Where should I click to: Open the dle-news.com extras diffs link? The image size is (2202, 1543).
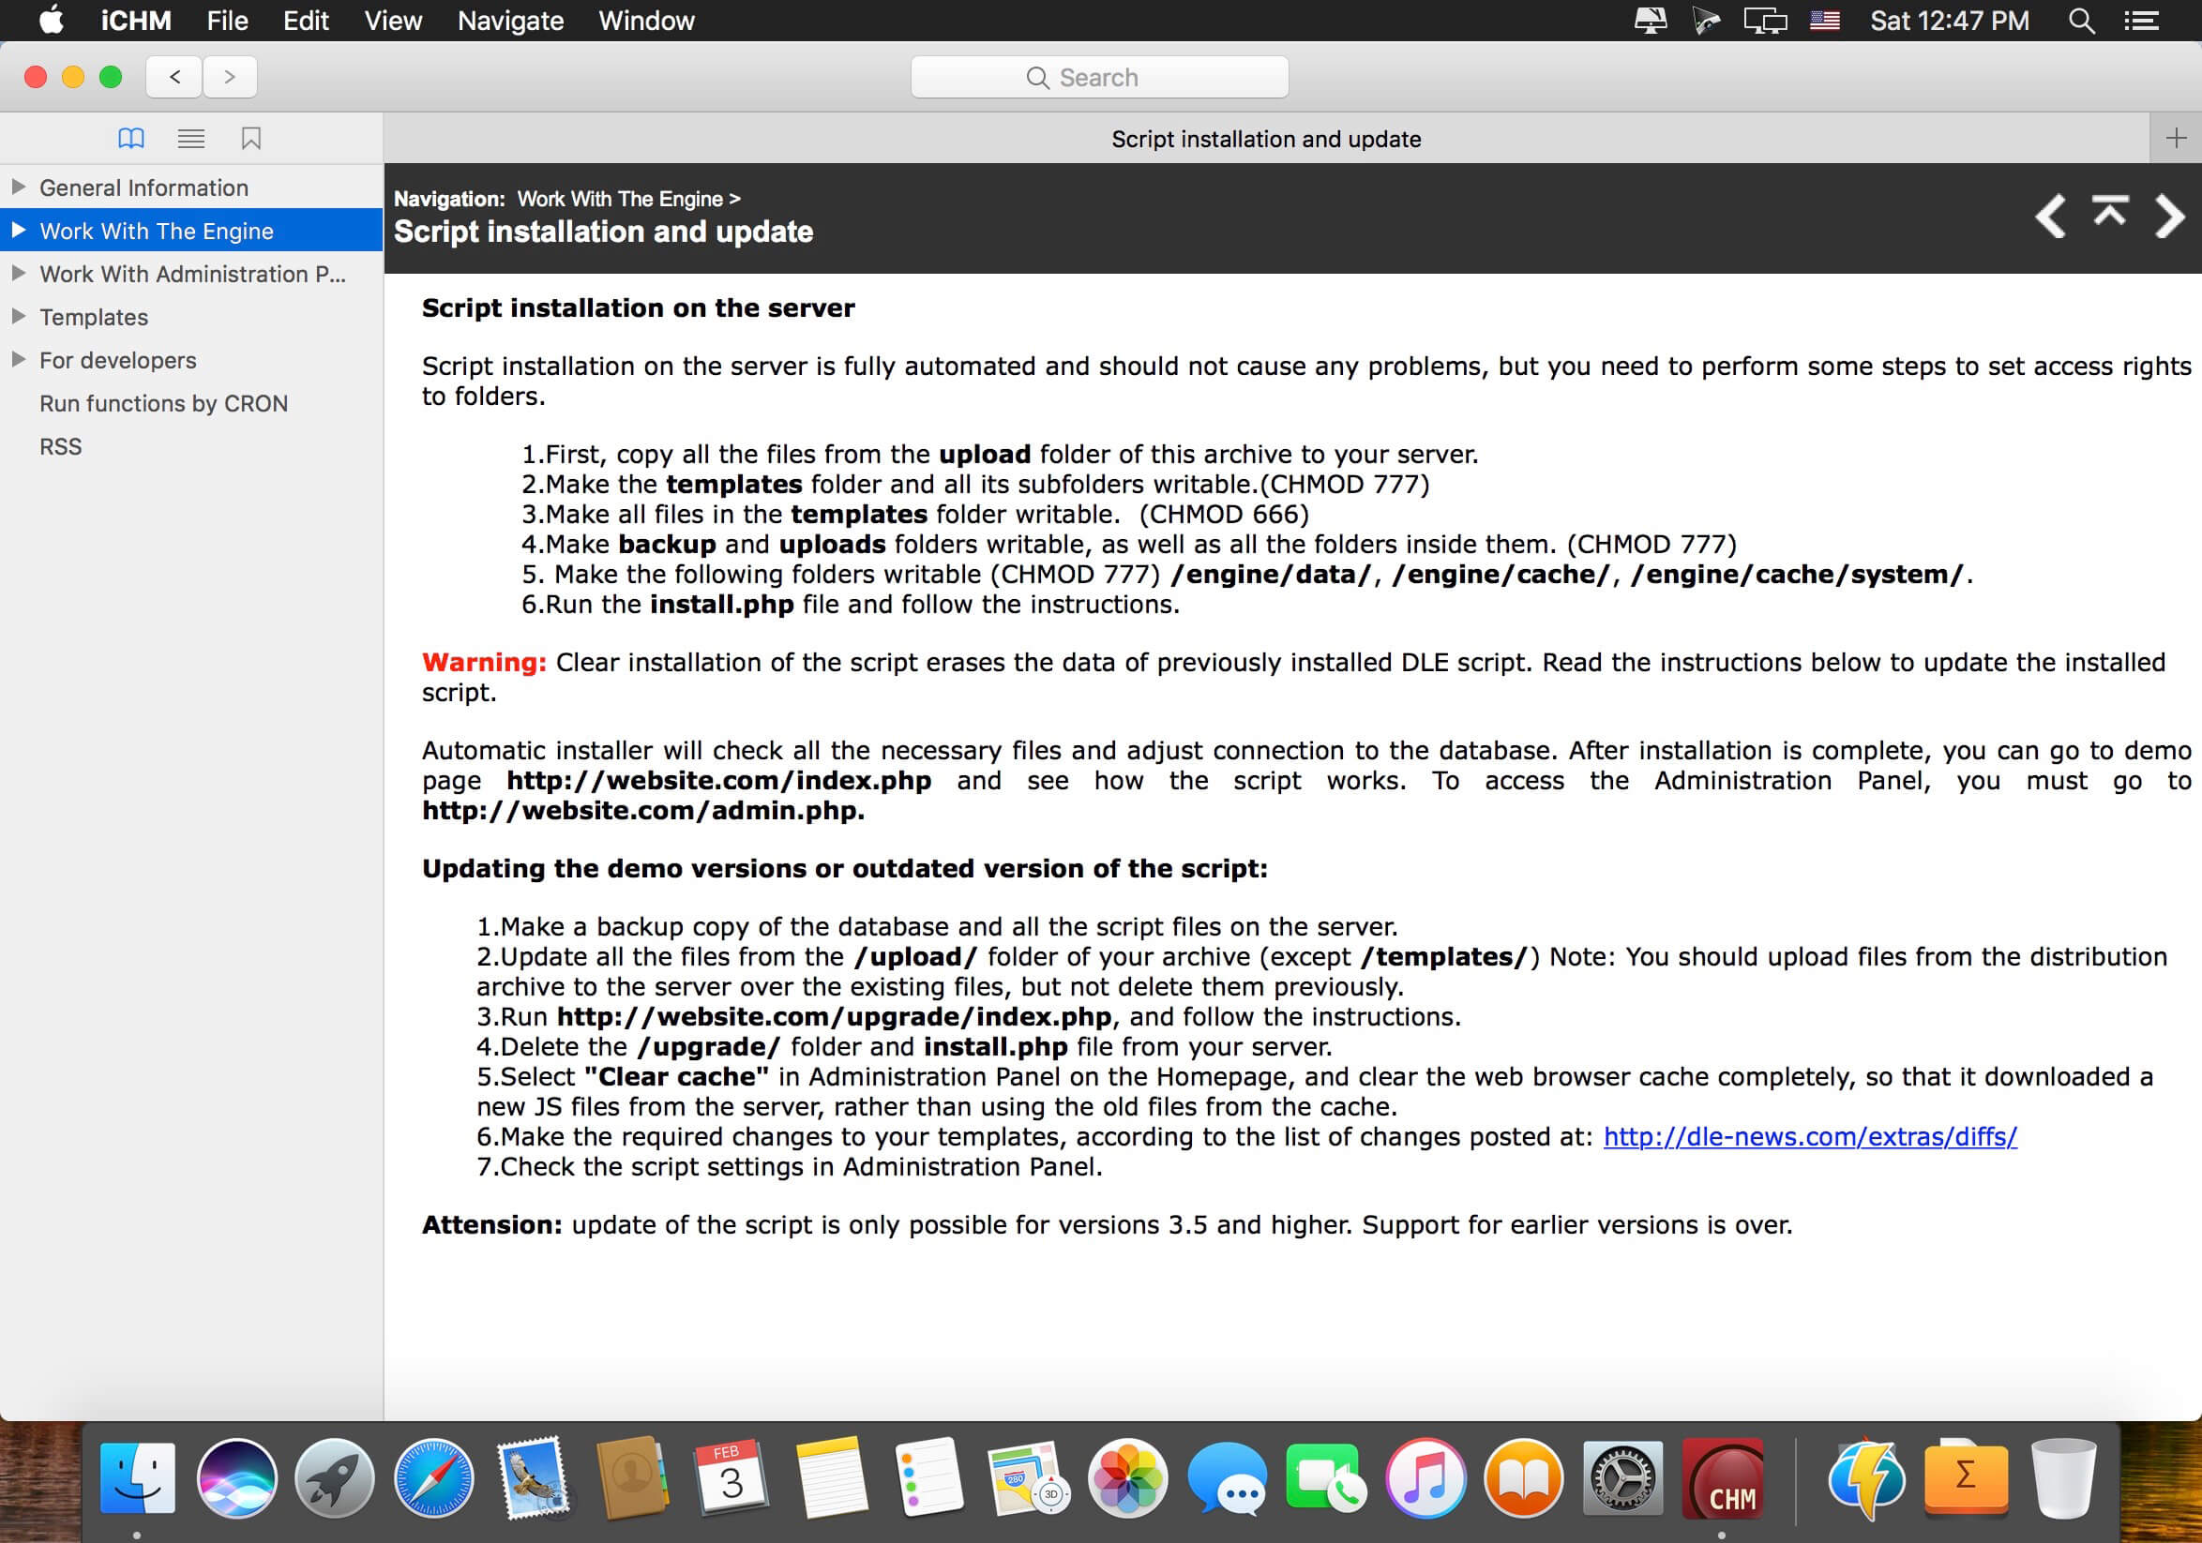click(x=1810, y=1137)
